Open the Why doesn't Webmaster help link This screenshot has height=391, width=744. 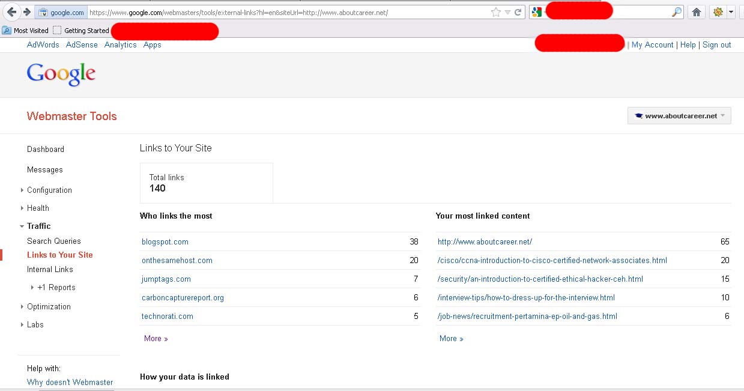[70, 383]
